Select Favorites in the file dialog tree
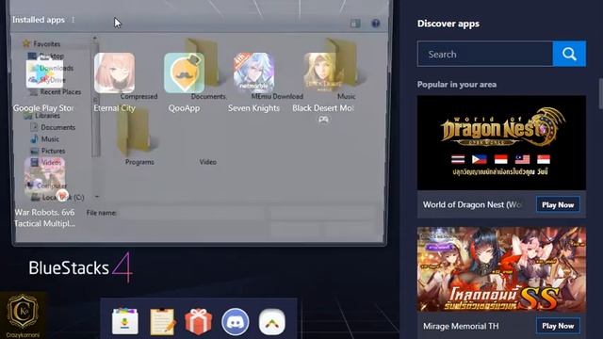Viewport: 603px width, 339px height. click(x=41, y=44)
